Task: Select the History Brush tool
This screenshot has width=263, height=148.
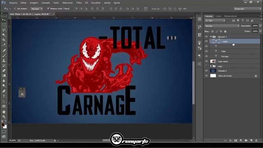Action: point(4,66)
